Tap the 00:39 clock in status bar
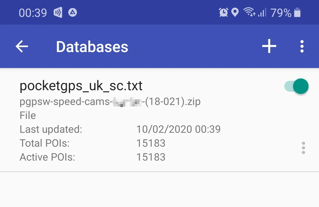This screenshot has height=207, width=319. 33,13
